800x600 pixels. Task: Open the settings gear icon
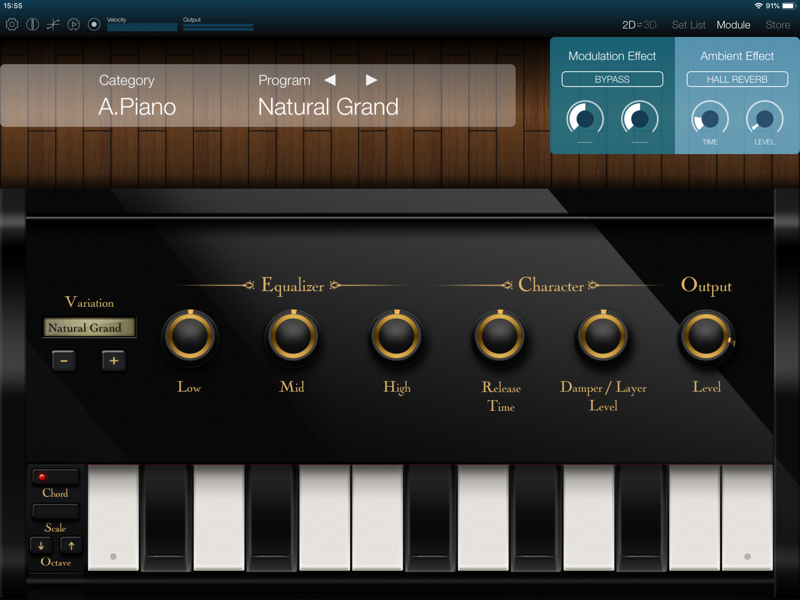(12, 25)
